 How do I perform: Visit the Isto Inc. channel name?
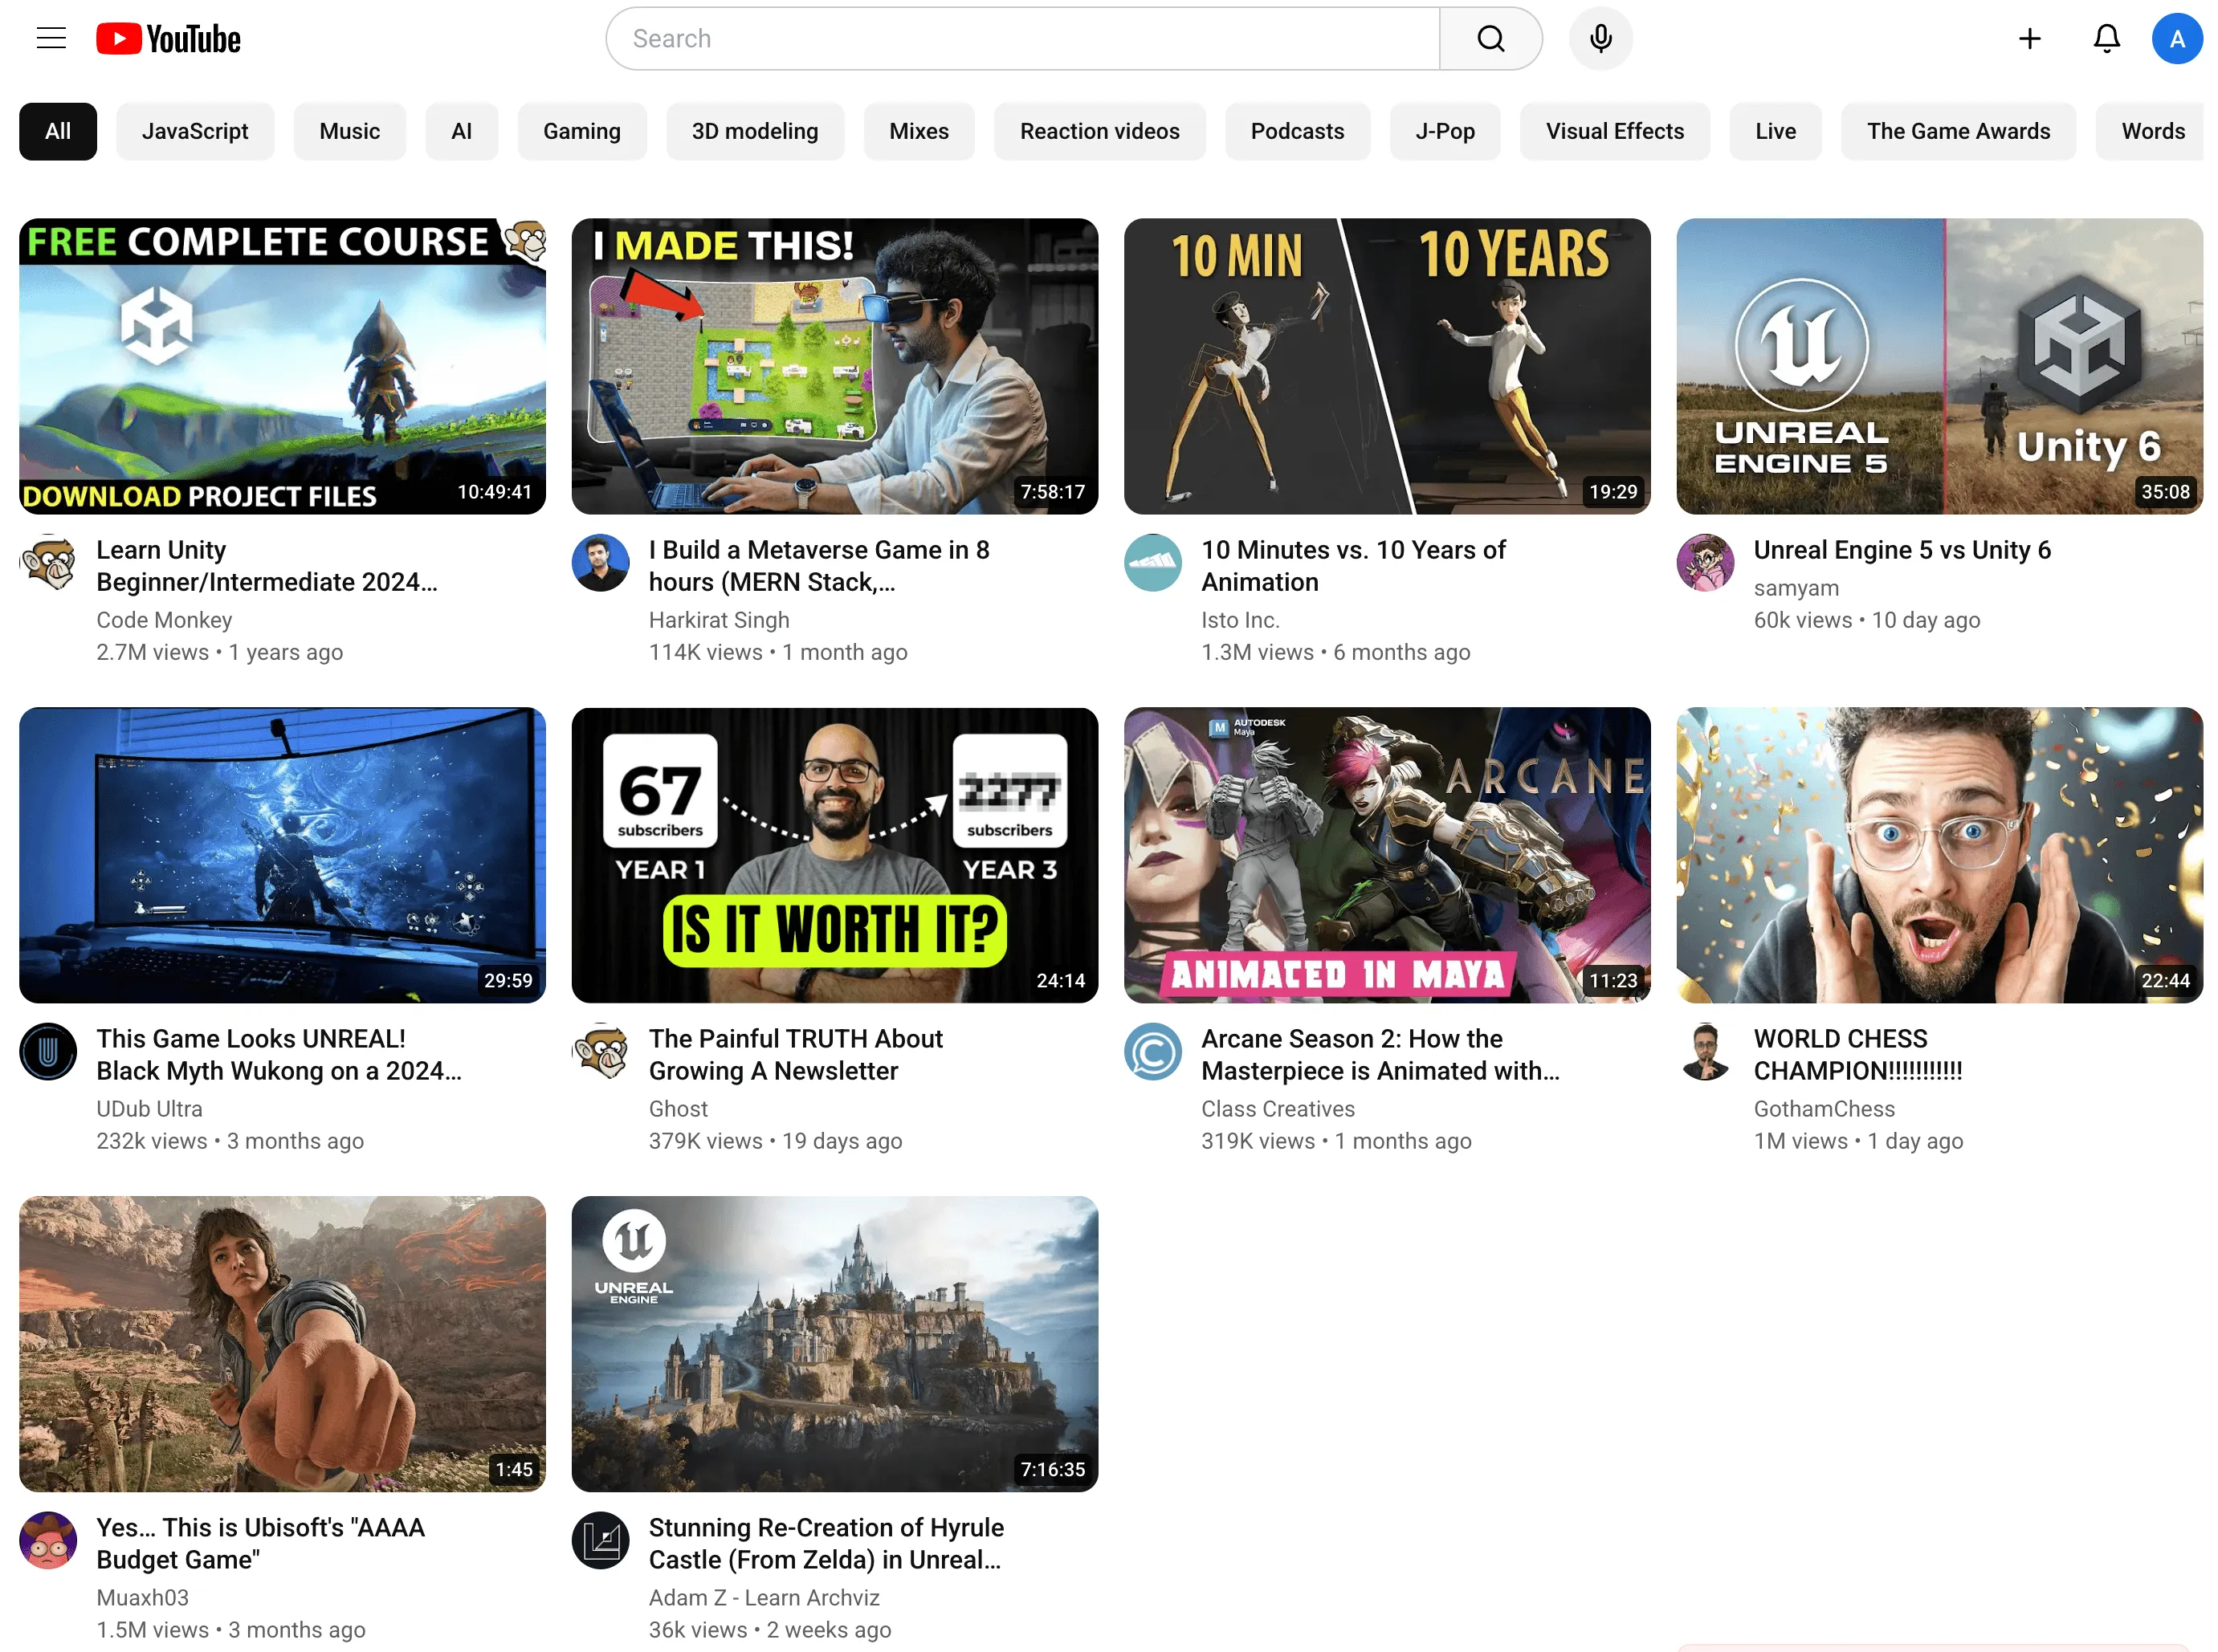click(1240, 620)
